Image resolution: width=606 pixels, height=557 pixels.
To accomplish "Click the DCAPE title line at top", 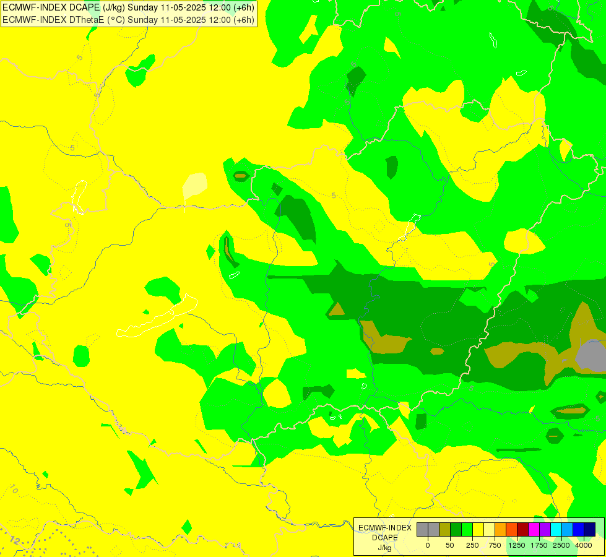I will (128, 7).
